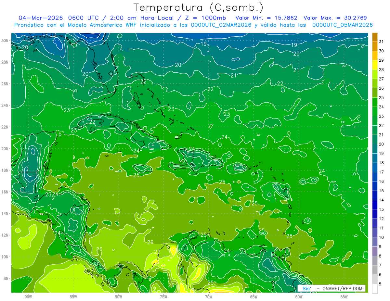Click legend number '21' on color scale

[x=382, y=135]
